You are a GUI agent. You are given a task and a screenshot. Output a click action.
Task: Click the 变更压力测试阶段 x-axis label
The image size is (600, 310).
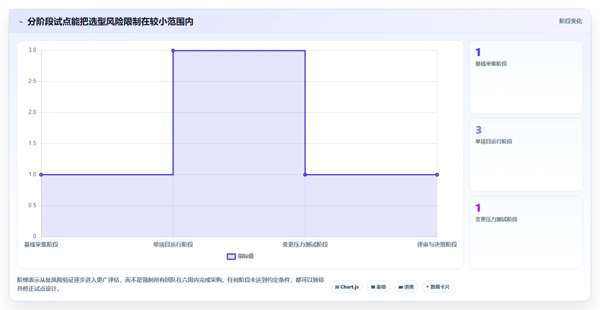click(x=305, y=244)
